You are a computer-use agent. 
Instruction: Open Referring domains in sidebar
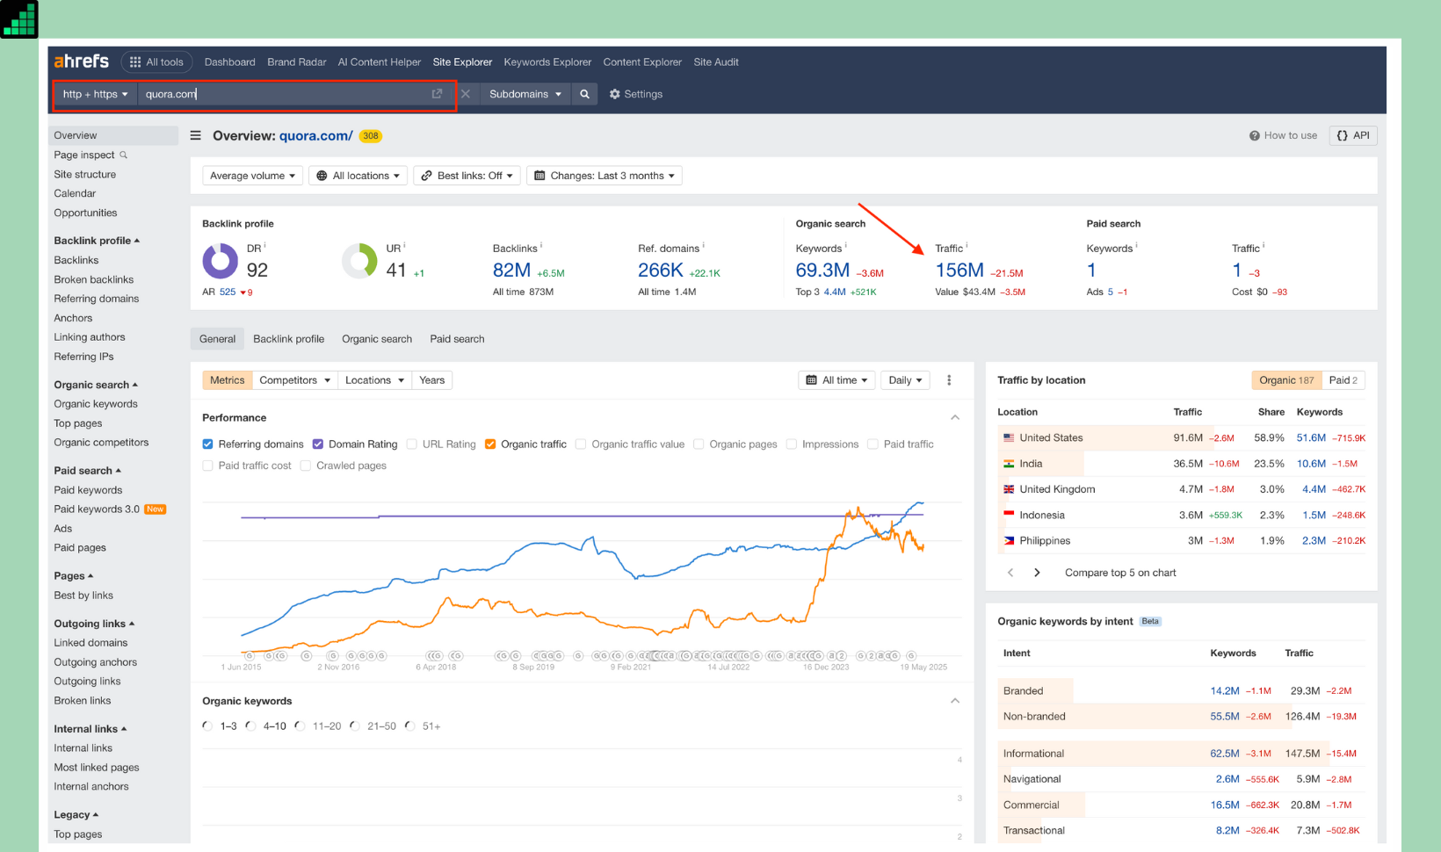click(97, 299)
